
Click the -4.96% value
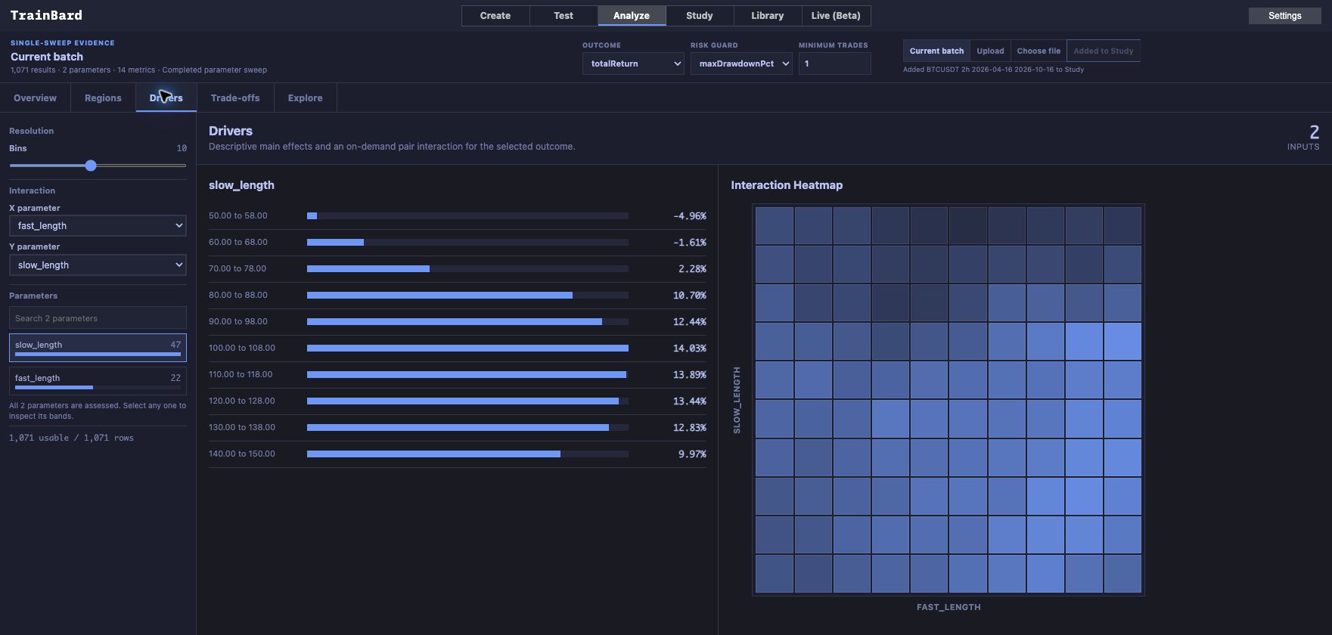[x=689, y=216]
